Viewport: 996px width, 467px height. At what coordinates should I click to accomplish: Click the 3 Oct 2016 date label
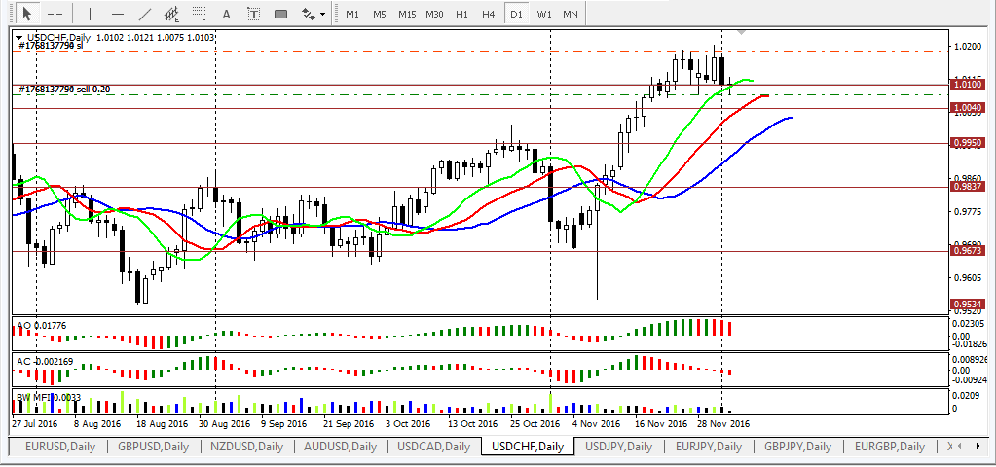click(409, 423)
